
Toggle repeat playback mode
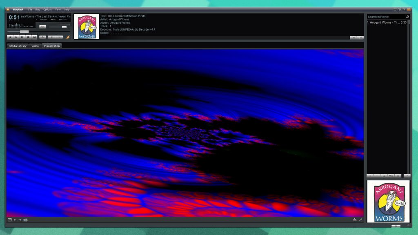(x=59, y=37)
